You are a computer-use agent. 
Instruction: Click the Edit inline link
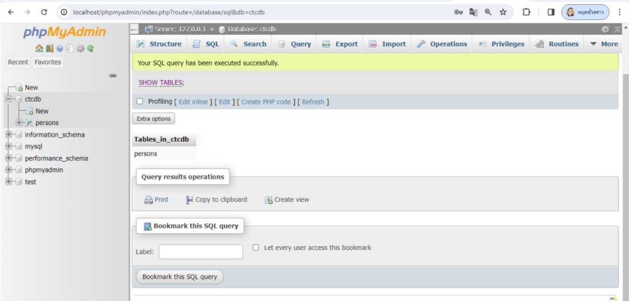pyautogui.click(x=193, y=102)
